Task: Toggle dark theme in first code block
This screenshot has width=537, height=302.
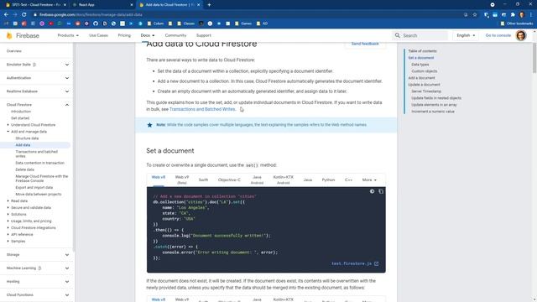Action: 372,191
